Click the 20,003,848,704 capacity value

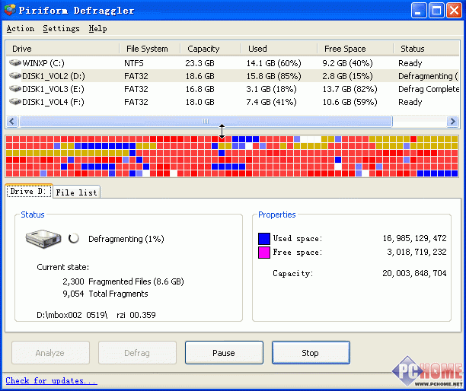414,273
